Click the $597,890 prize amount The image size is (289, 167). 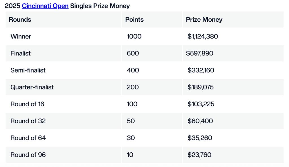[x=200, y=53]
